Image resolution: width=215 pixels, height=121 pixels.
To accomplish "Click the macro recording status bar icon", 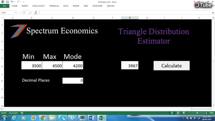I will point(22,113).
